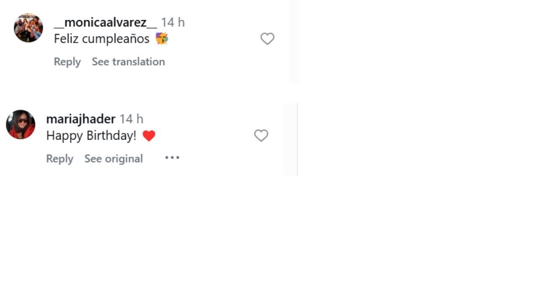This screenshot has width=537, height=302.
Task: Visit the __monicaalvarez__ username link
Action: (105, 22)
